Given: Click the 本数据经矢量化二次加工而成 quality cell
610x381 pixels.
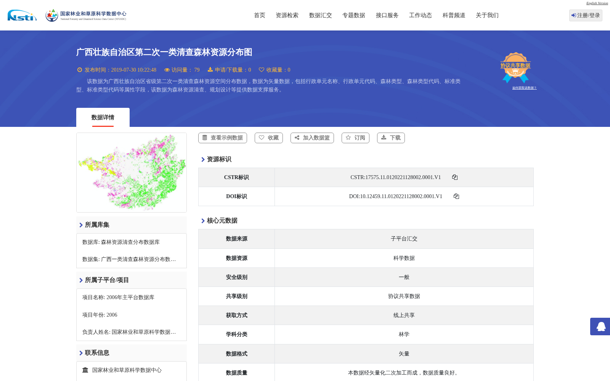Looking at the screenshot, I should (x=404, y=372).
